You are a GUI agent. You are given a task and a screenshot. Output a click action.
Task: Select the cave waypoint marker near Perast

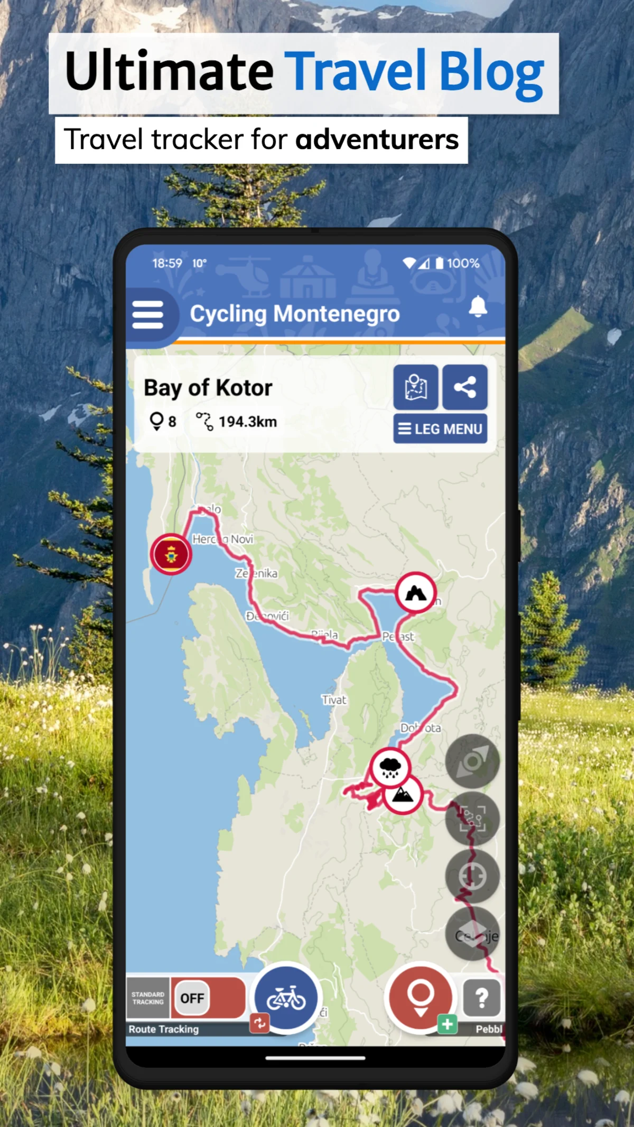pyautogui.click(x=416, y=593)
